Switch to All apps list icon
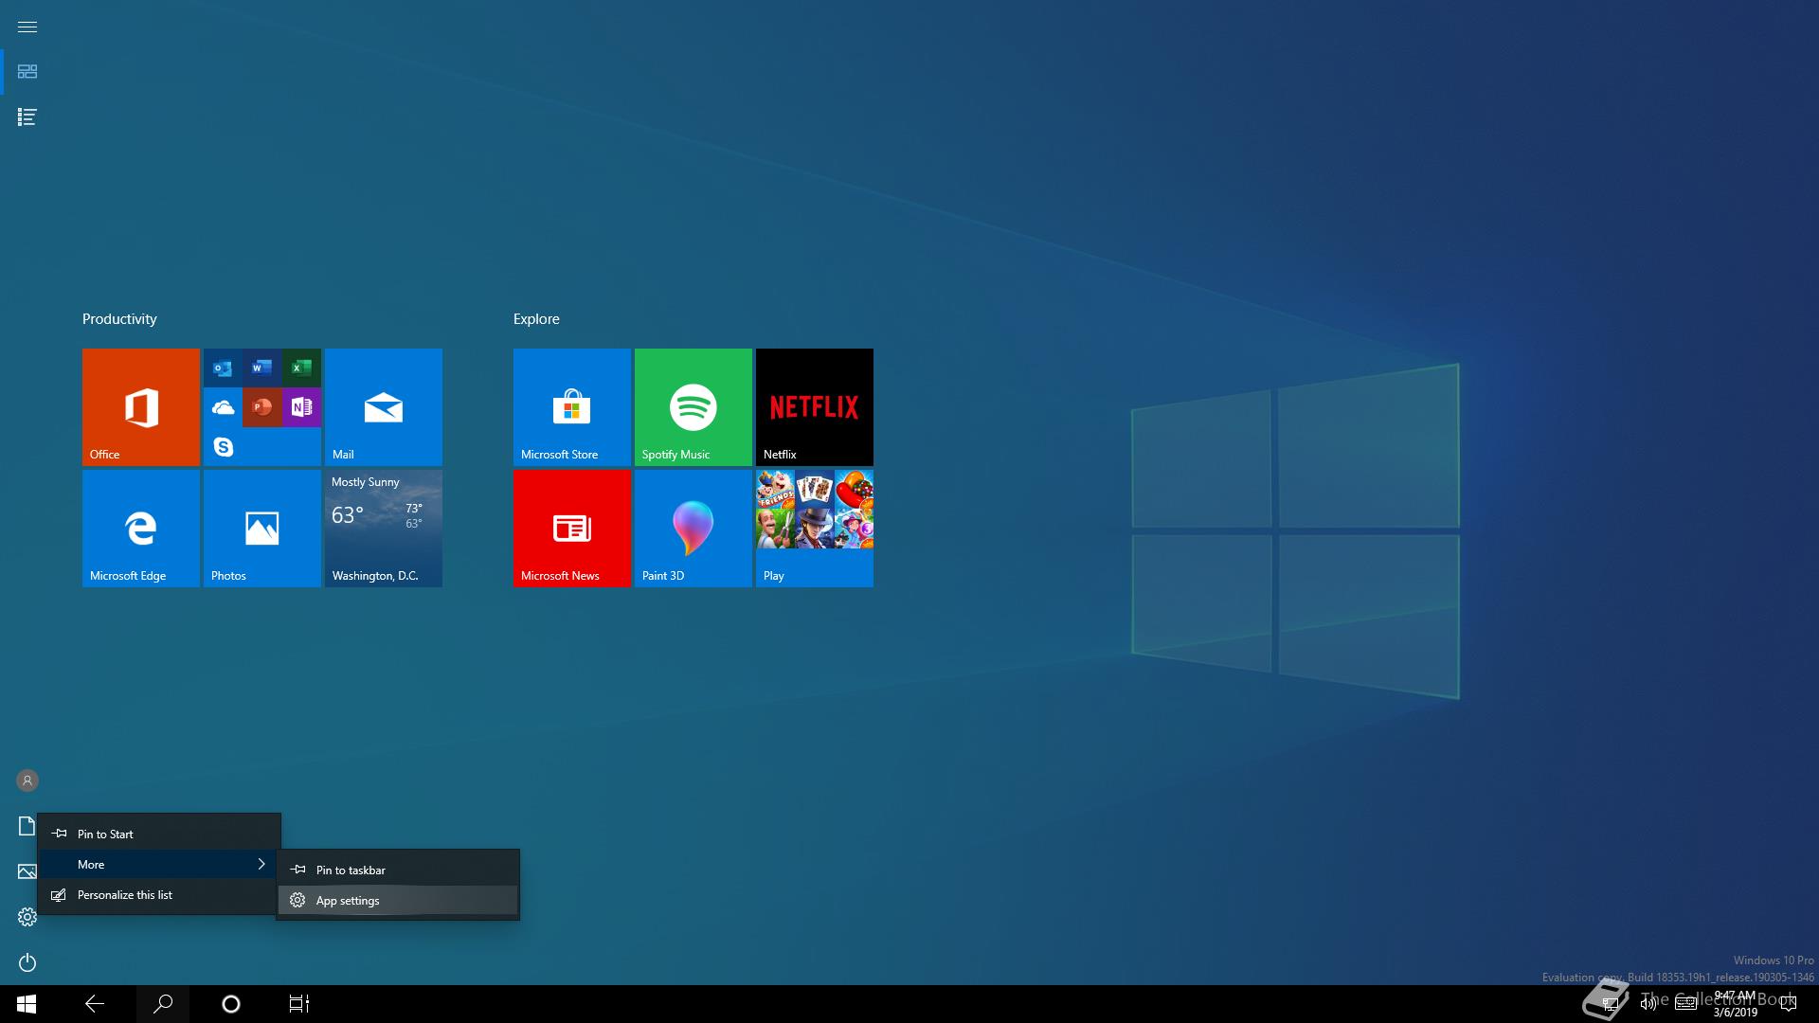Image resolution: width=1819 pixels, height=1023 pixels. tap(27, 117)
